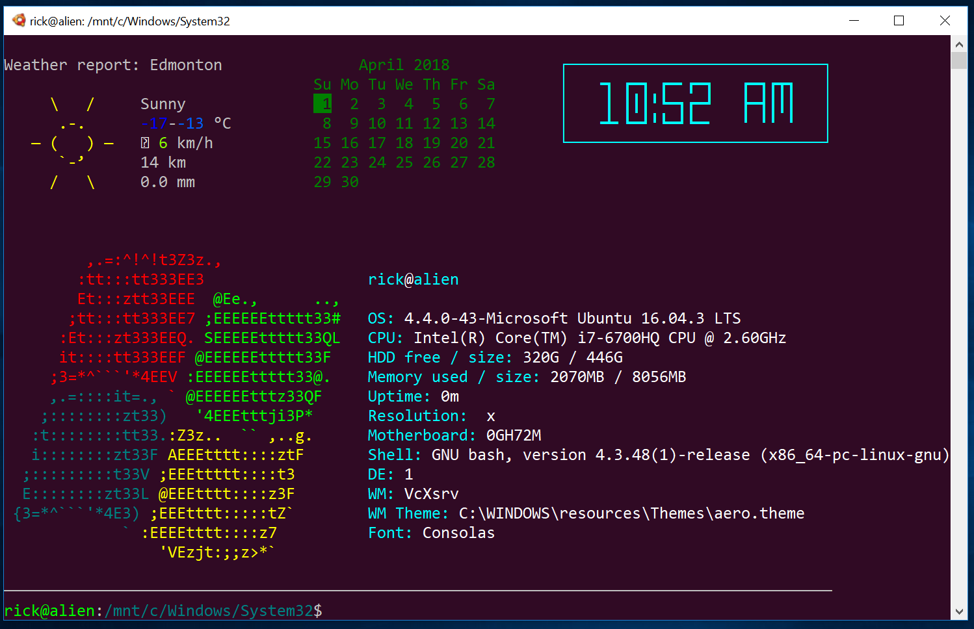Click the 'DE: 1' line
Screen dimensions: 974x629
tap(391, 474)
